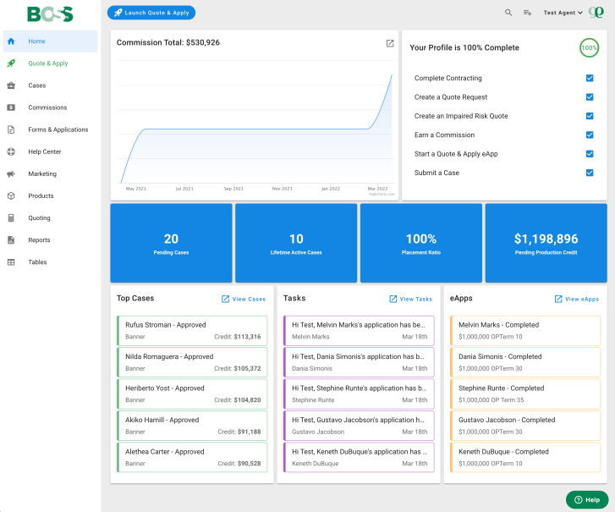Open Dania Simonis - Completed eApp
Viewport: 615px width, 512px height.
(525, 362)
